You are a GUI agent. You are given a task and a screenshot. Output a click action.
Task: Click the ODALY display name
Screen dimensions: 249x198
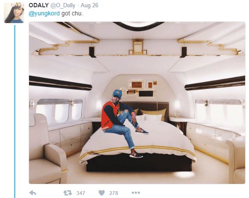38,5
